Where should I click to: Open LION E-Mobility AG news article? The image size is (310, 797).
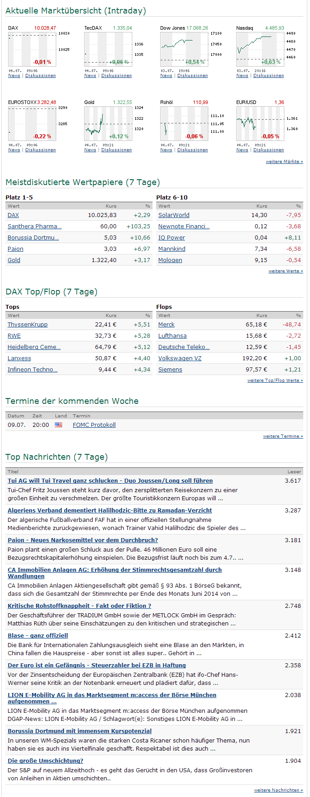[112, 698]
